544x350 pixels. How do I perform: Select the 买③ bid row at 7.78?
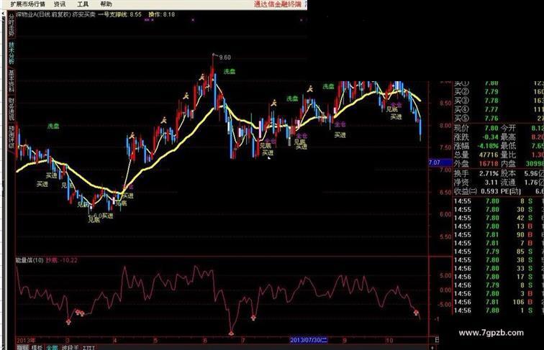(499, 101)
